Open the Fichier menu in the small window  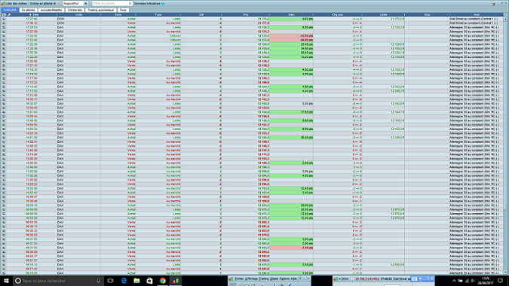coord(239,278)
